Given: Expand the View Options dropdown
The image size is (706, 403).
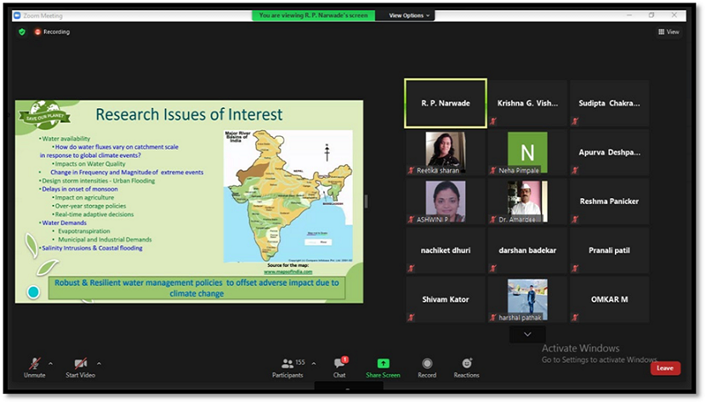Looking at the screenshot, I should (410, 15).
